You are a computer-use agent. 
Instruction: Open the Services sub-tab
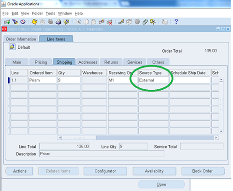coord(135,62)
